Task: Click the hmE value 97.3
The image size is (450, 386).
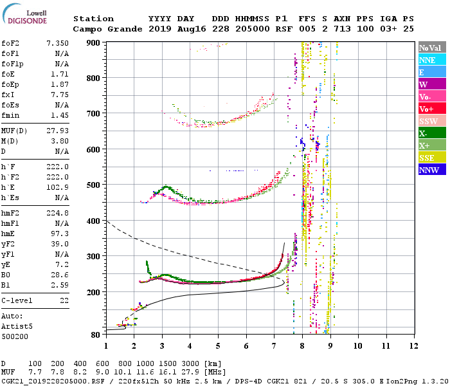Action: tap(60, 234)
